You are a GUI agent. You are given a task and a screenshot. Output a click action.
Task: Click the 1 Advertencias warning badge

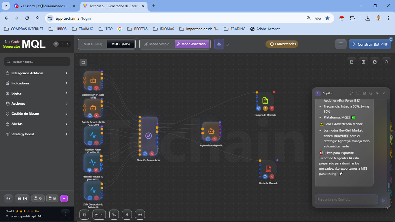(x=282, y=44)
